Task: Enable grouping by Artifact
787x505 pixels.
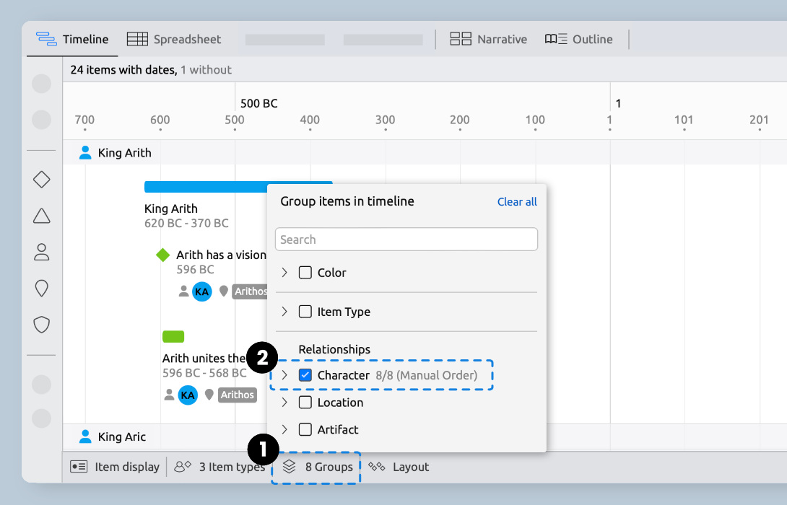Action: (305, 429)
